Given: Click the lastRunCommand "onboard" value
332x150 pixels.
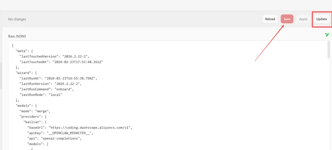Looking at the screenshot, I should coord(64,89).
